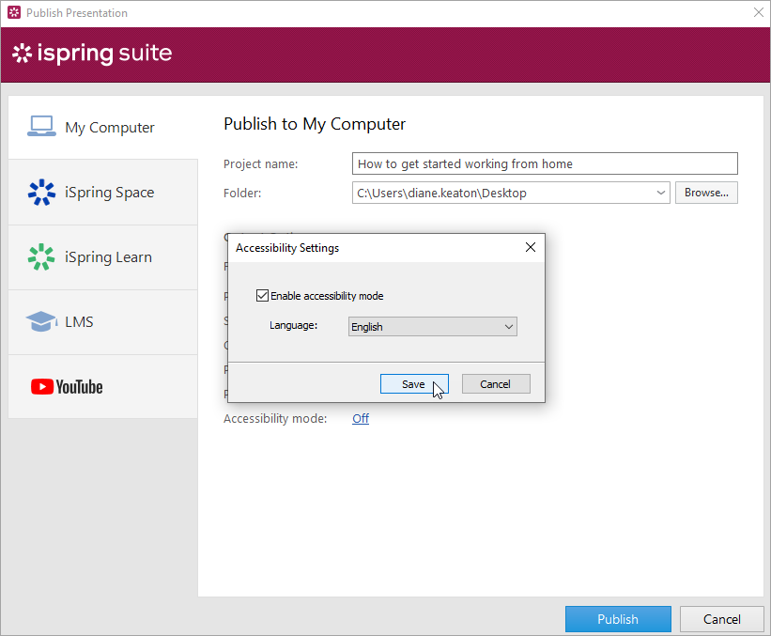The height and width of the screenshot is (636, 771).
Task: Save the accessibility settings
Action: click(x=413, y=383)
